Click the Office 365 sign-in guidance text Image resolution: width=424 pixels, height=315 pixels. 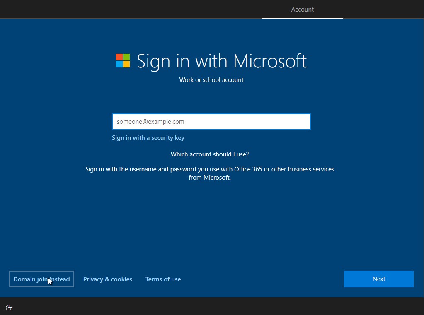point(209,173)
